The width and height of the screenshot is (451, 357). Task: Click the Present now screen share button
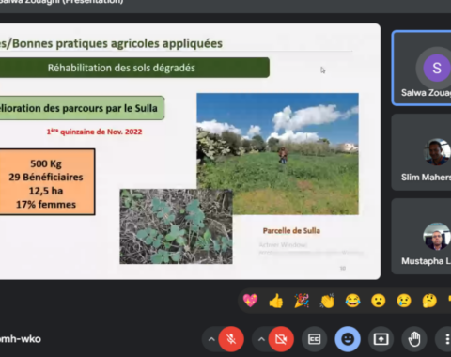point(381,339)
